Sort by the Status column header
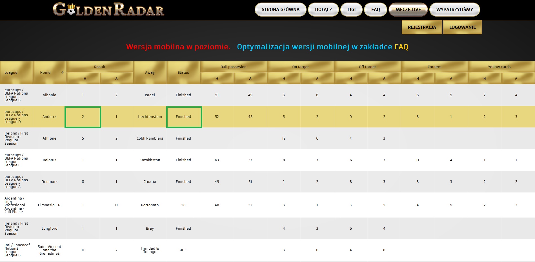This screenshot has width=535, height=262. 183,73
